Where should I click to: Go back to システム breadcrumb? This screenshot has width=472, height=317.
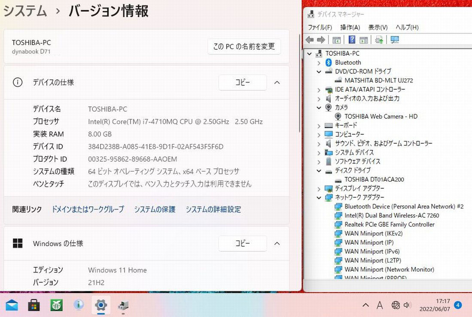[25, 11]
